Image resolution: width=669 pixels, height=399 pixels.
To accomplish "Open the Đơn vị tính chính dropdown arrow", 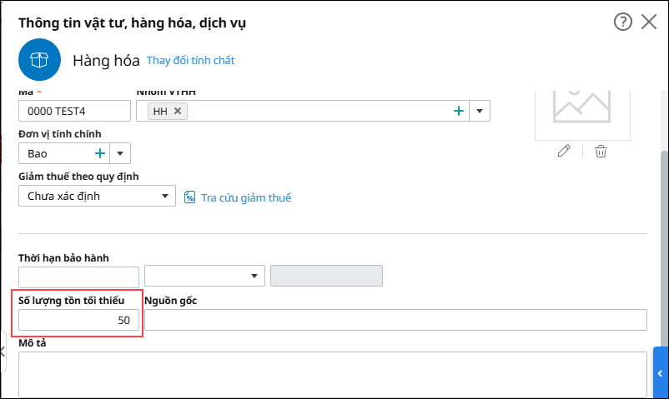I will (120, 153).
